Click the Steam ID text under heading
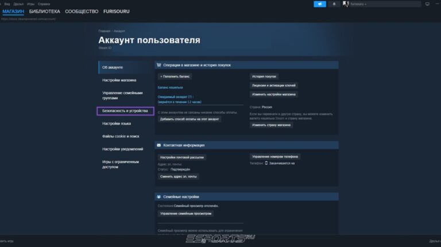 105,48
